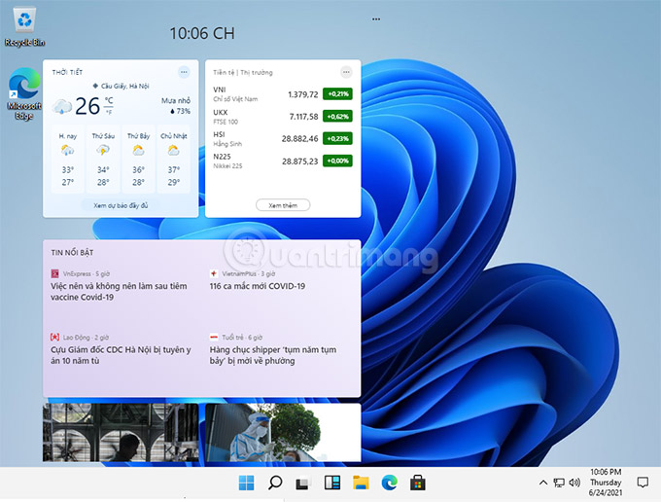Image resolution: width=661 pixels, height=502 pixels.
Task: Open the VNI index row
Action: (x=283, y=93)
